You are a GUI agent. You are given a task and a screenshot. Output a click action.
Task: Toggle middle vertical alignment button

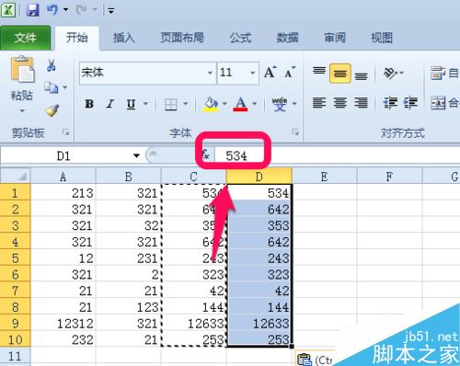[340, 73]
